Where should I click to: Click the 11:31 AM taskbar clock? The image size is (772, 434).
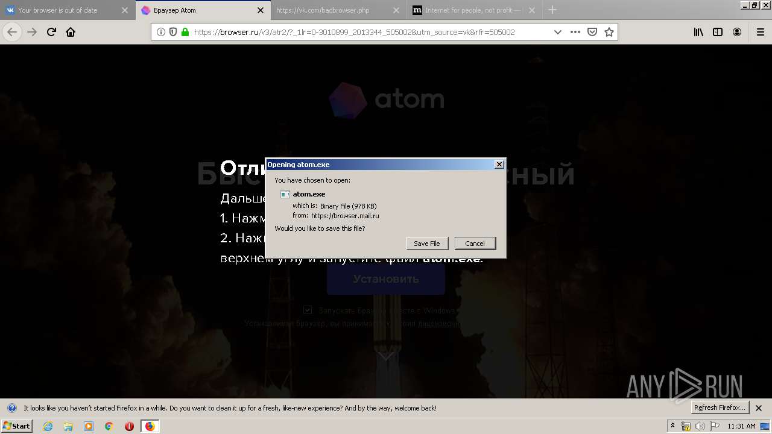pos(741,426)
